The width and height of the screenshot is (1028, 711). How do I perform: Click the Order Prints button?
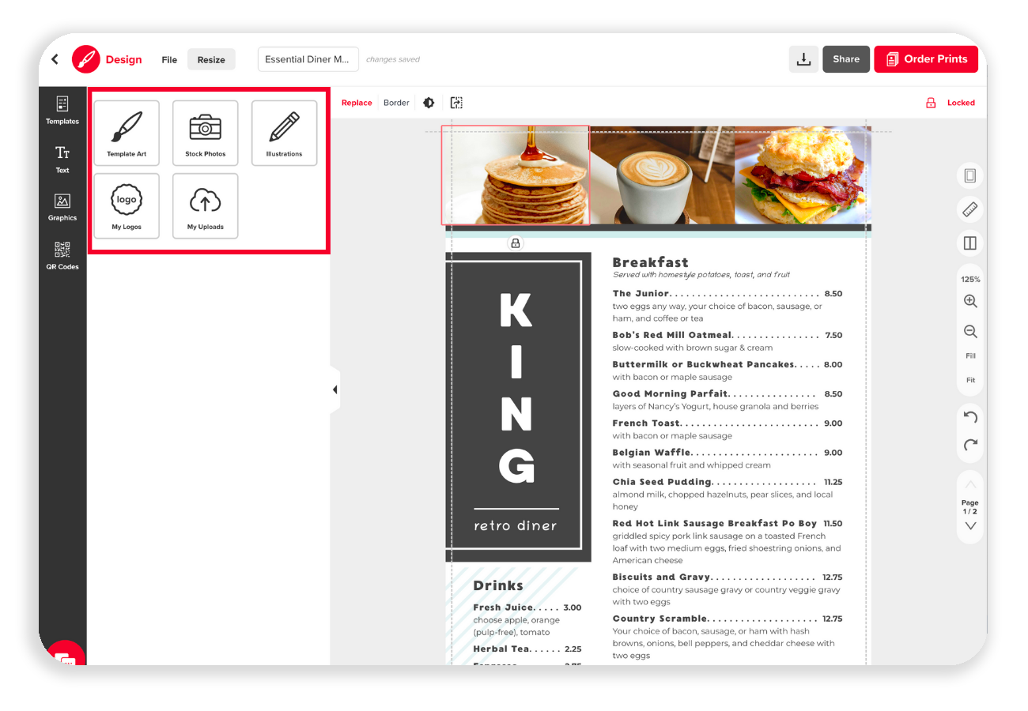[x=926, y=59]
